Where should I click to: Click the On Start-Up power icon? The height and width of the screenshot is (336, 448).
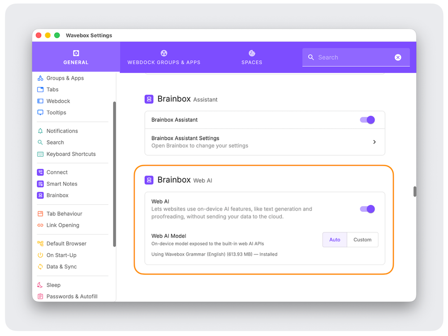pos(40,255)
